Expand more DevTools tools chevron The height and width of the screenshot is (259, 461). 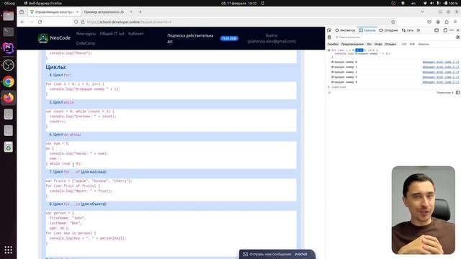click(419, 30)
